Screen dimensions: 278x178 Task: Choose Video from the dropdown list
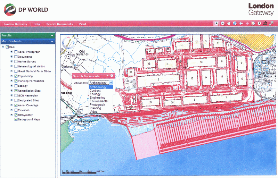101,112
